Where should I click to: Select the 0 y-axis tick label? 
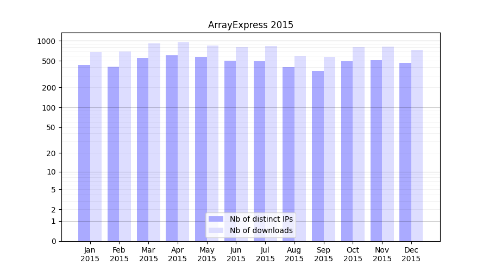[53, 241]
